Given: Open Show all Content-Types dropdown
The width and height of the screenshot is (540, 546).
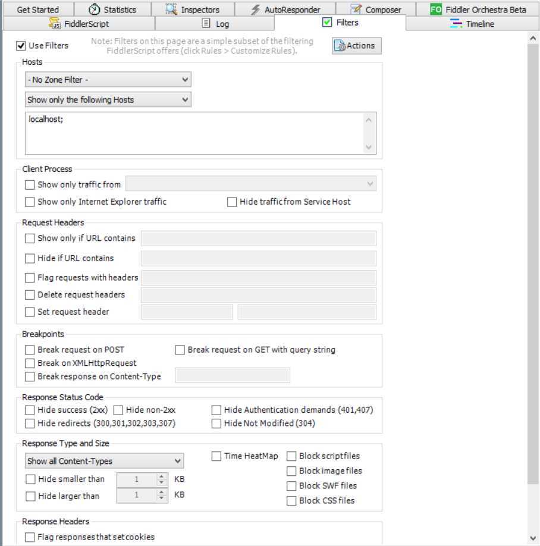Looking at the screenshot, I should tap(105, 461).
